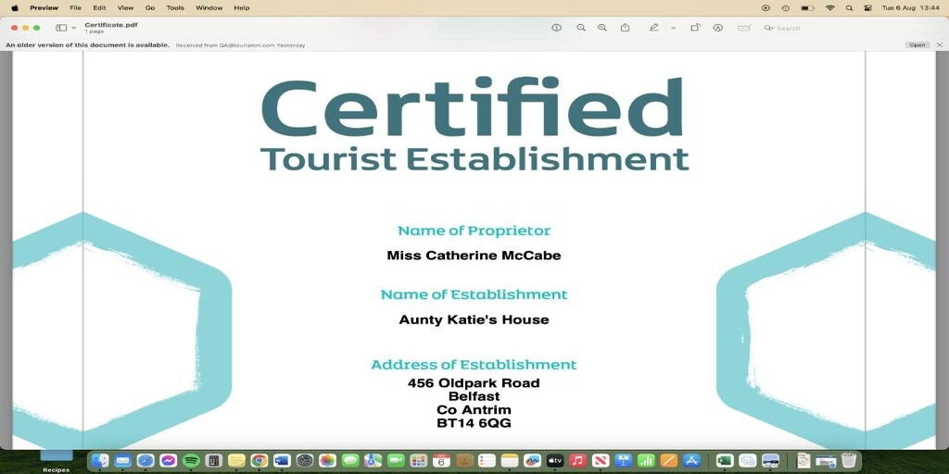Click the Certificate.pdf window title
949x474 pixels.
pyautogui.click(x=111, y=25)
